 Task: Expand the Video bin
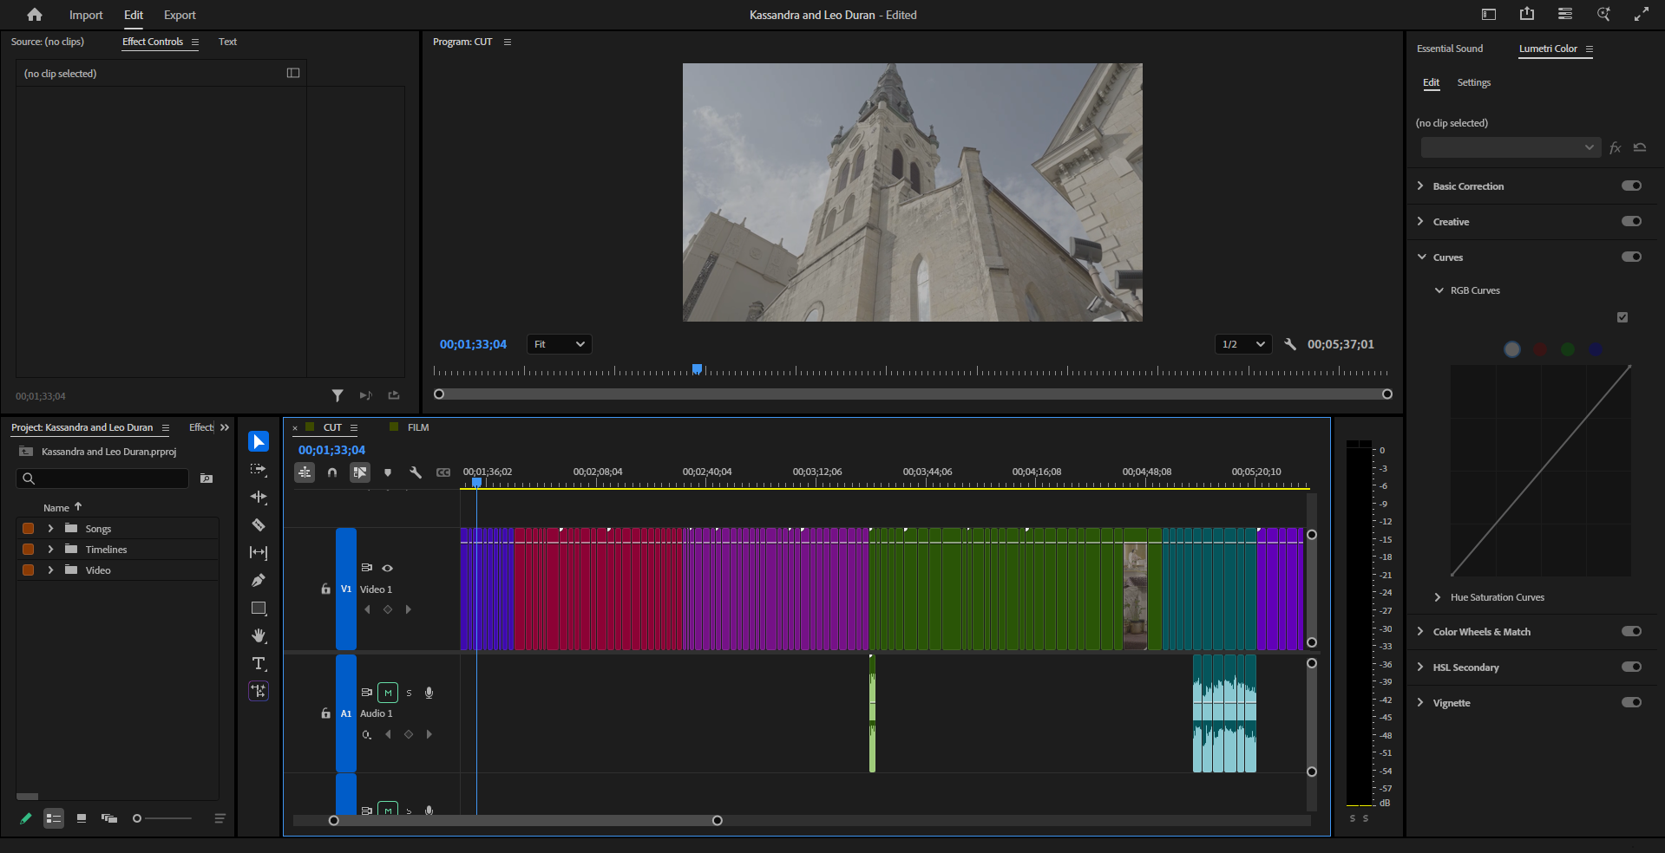[x=50, y=570]
